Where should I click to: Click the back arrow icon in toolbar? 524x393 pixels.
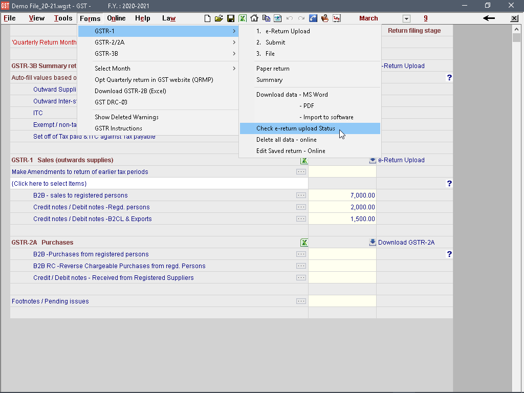(489, 18)
